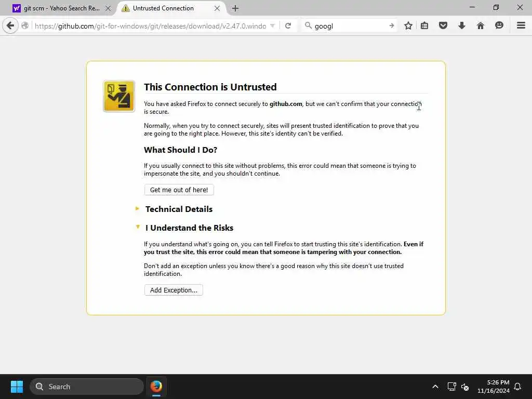
Task: Open the clock showing 5:26 PM
Action: point(494,387)
